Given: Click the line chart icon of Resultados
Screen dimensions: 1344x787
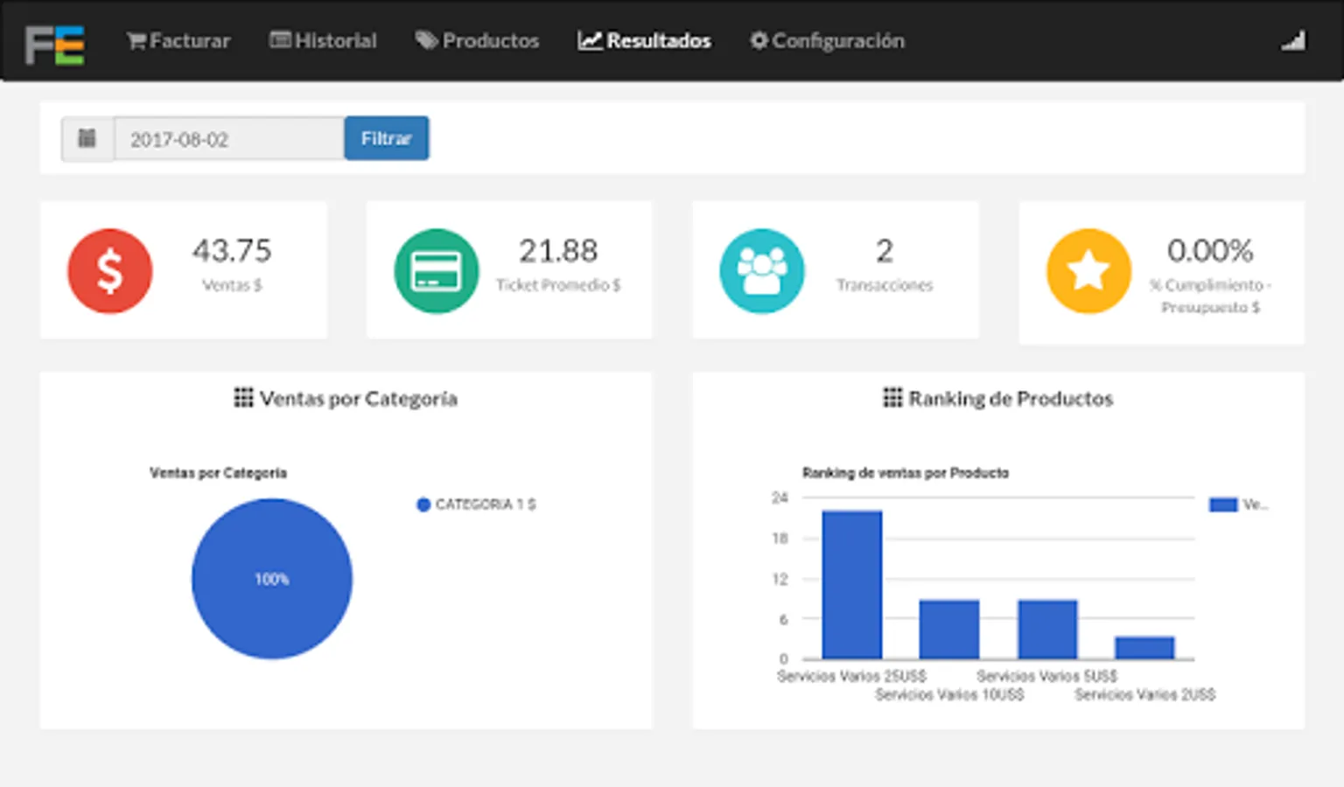Looking at the screenshot, I should pos(590,40).
